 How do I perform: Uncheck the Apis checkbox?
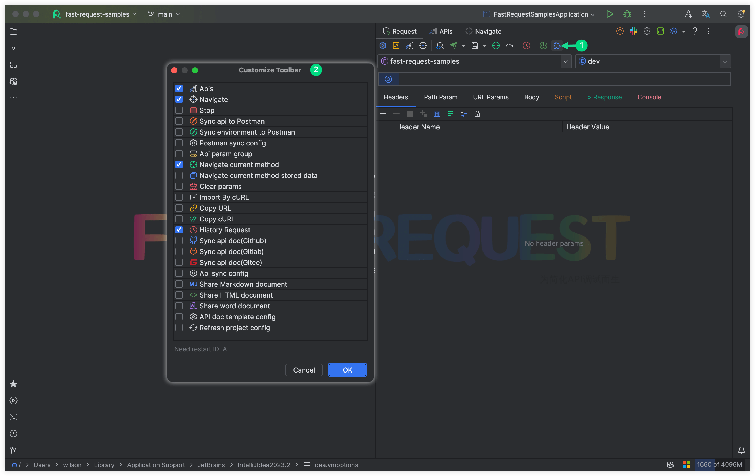point(179,88)
